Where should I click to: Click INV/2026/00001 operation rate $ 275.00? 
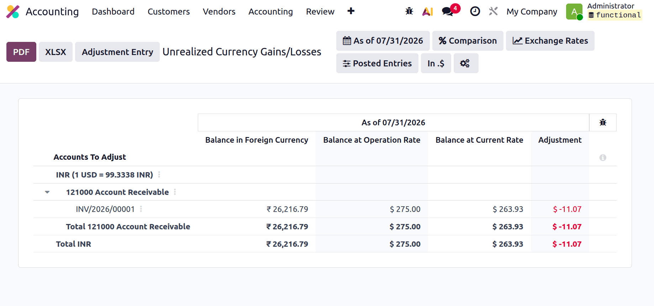[405, 209]
